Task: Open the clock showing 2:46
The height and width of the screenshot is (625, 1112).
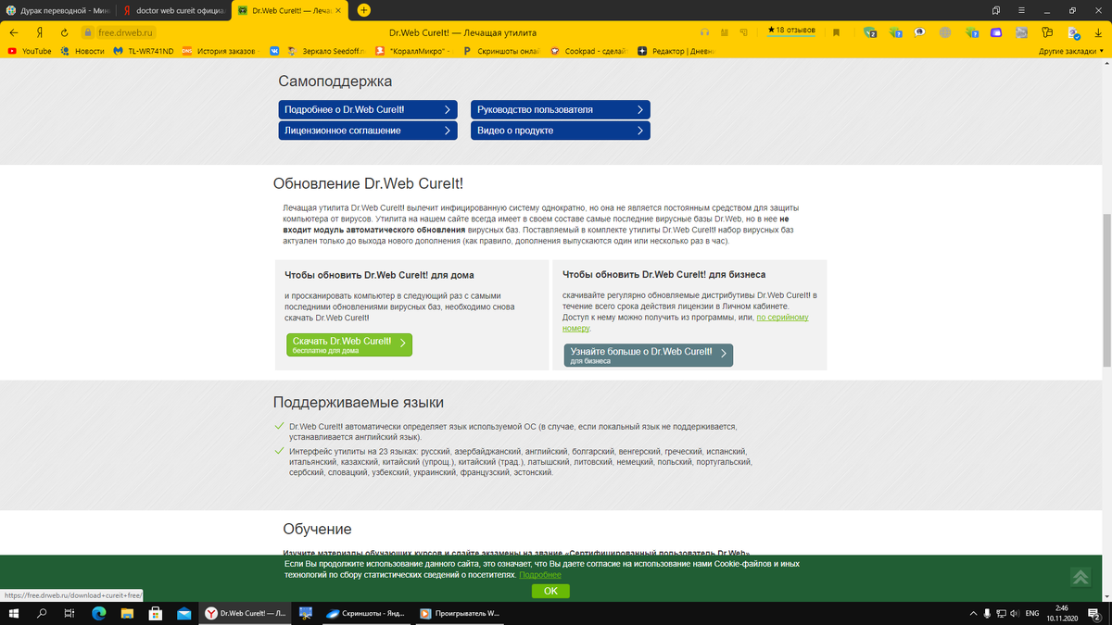Action: click(1062, 613)
